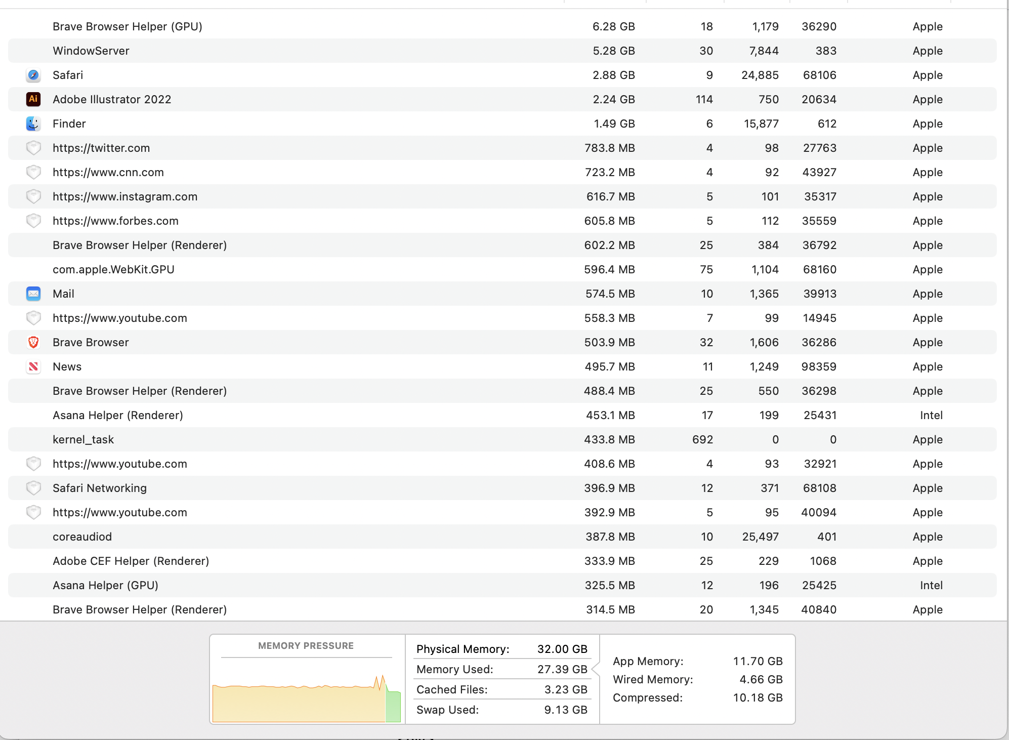The width and height of the screenshot is (1009, 740).
Task: Click the Intel kind for Asana Helper (Renderer)
Action: [931, 415]
